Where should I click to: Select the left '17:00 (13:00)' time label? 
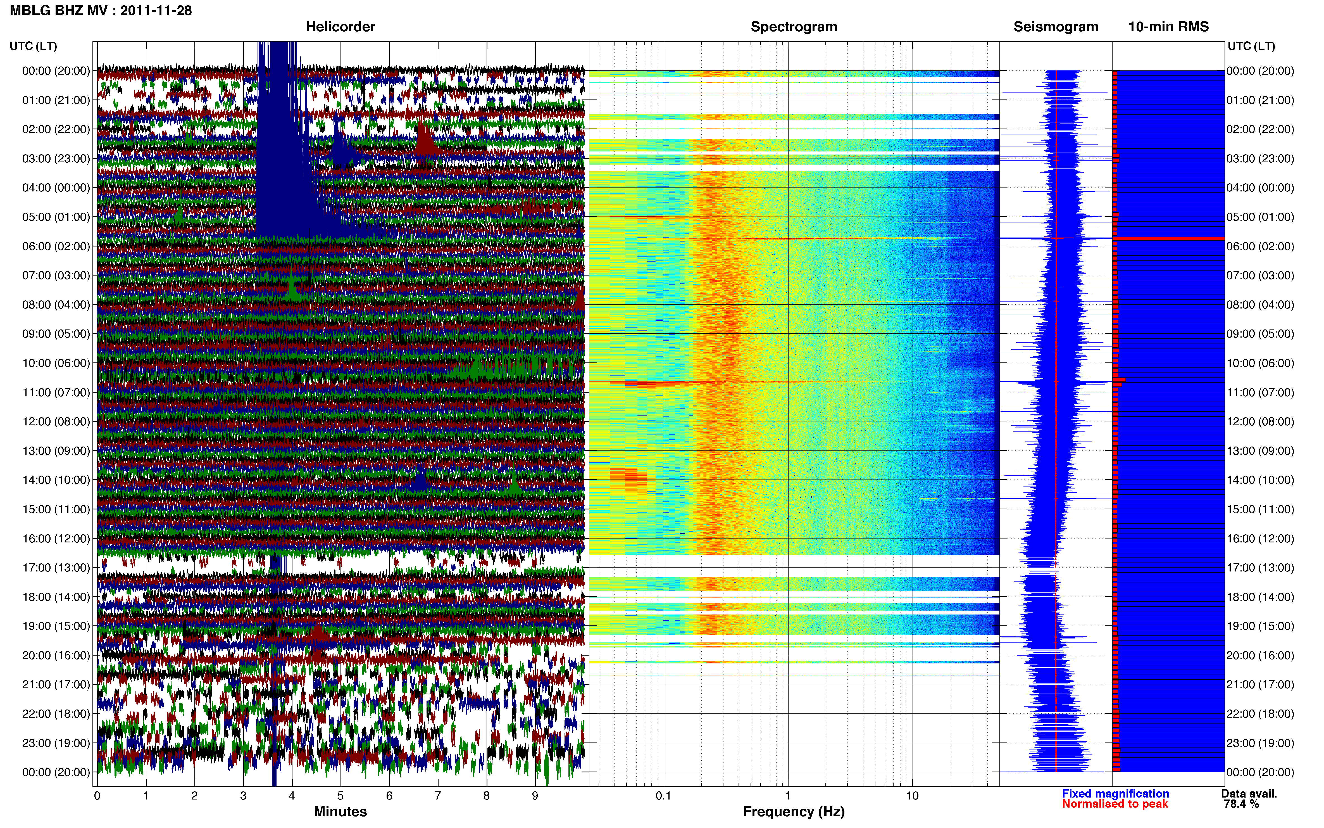pos(56,568)
